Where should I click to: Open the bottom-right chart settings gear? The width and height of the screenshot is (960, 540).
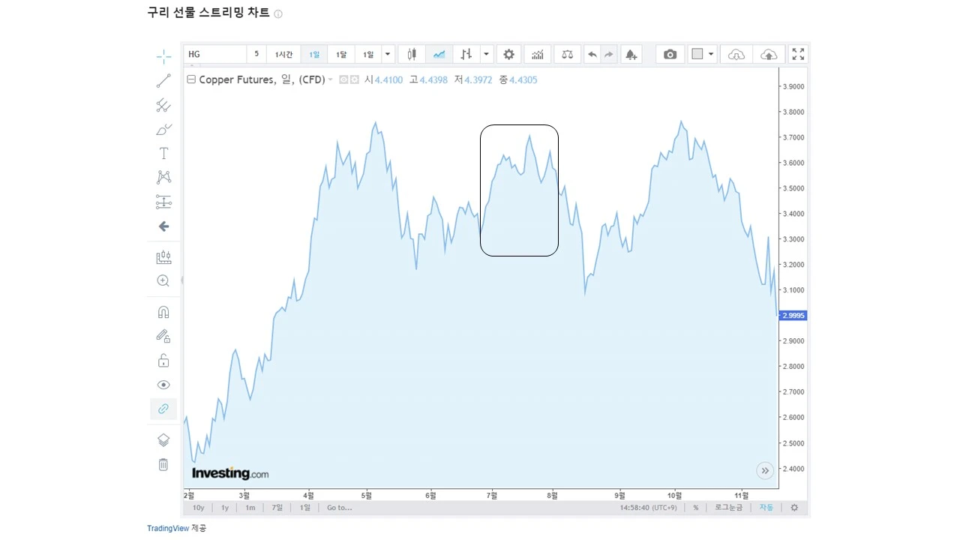(x=794, y=508)
